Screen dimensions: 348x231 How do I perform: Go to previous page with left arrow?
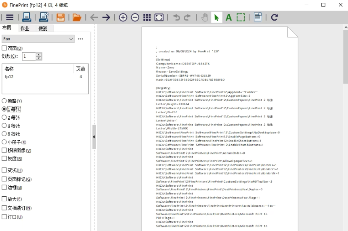tap(94, 17)
